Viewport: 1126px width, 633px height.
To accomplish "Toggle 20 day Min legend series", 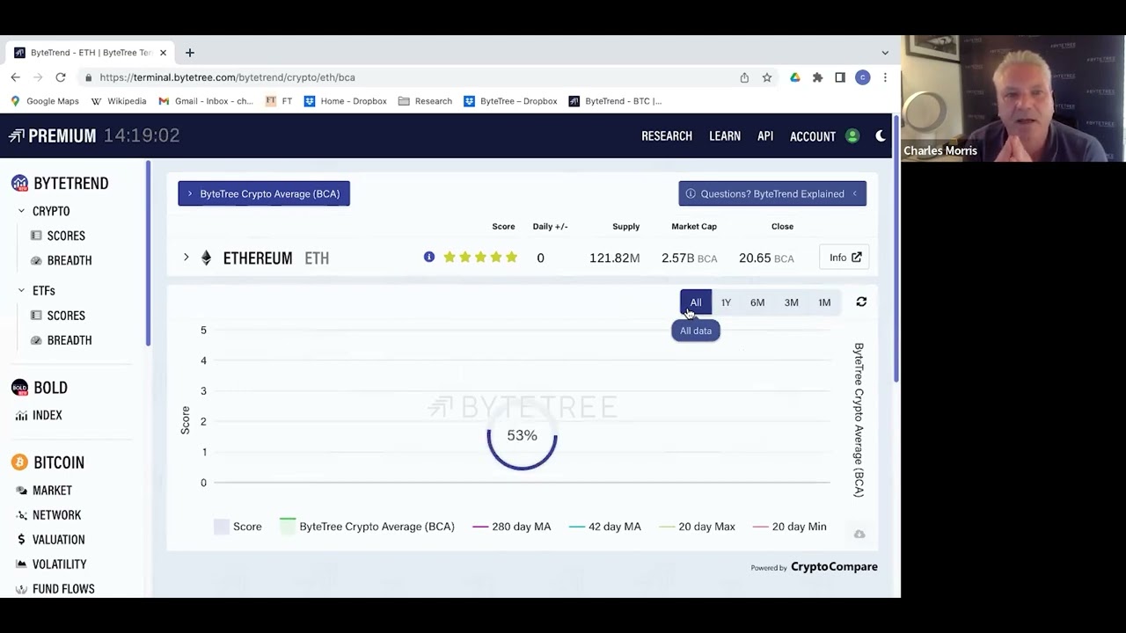I will 790,527.
